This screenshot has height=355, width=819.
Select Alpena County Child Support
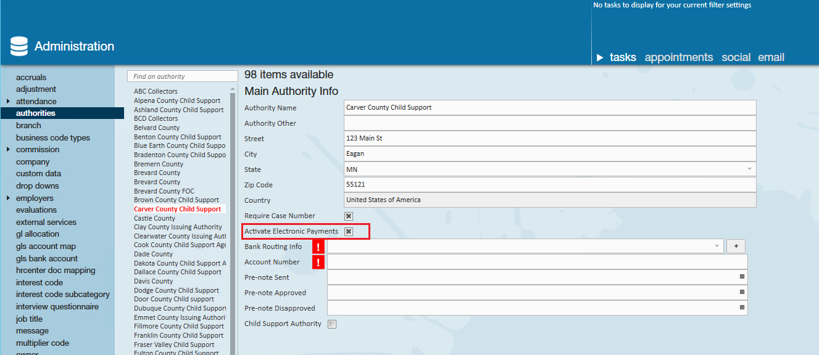[177, 100]
